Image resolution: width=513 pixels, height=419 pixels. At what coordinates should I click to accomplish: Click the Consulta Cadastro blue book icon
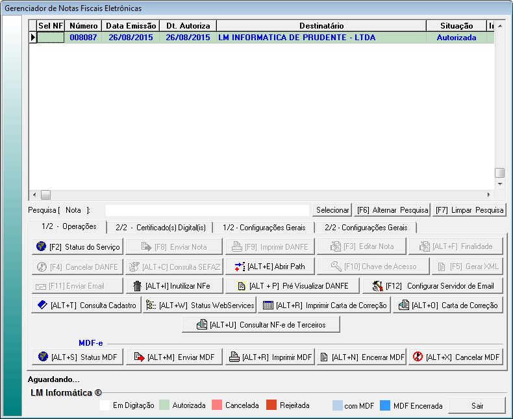42,305
